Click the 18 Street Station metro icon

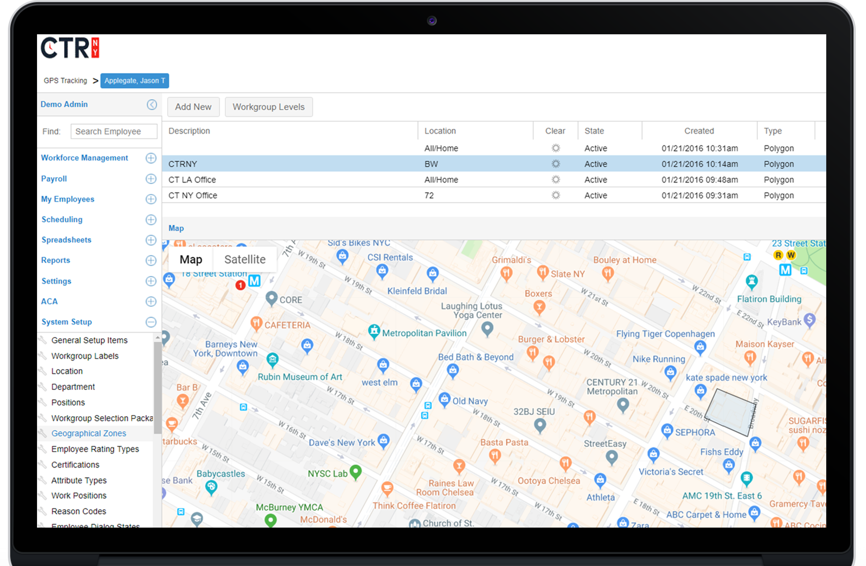click(x=254, y=280)
